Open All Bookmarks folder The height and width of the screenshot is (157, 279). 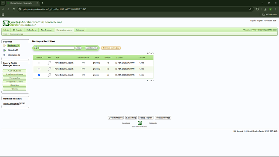[269, 14]
